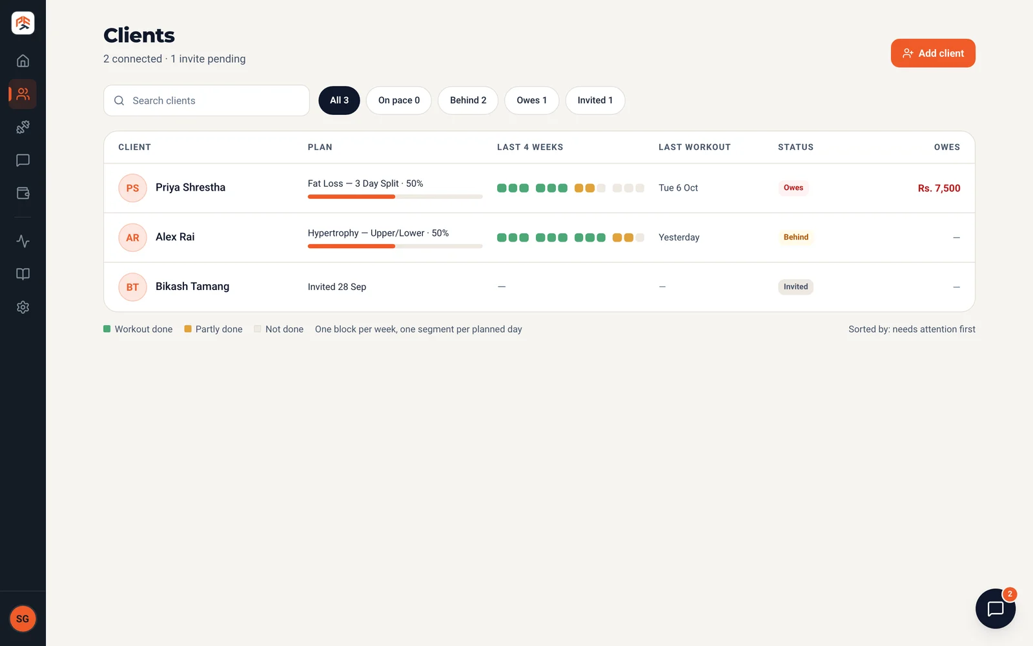Click the Owes status badge for Priya
The image size is (1033, 646).
tap(793, 188)
